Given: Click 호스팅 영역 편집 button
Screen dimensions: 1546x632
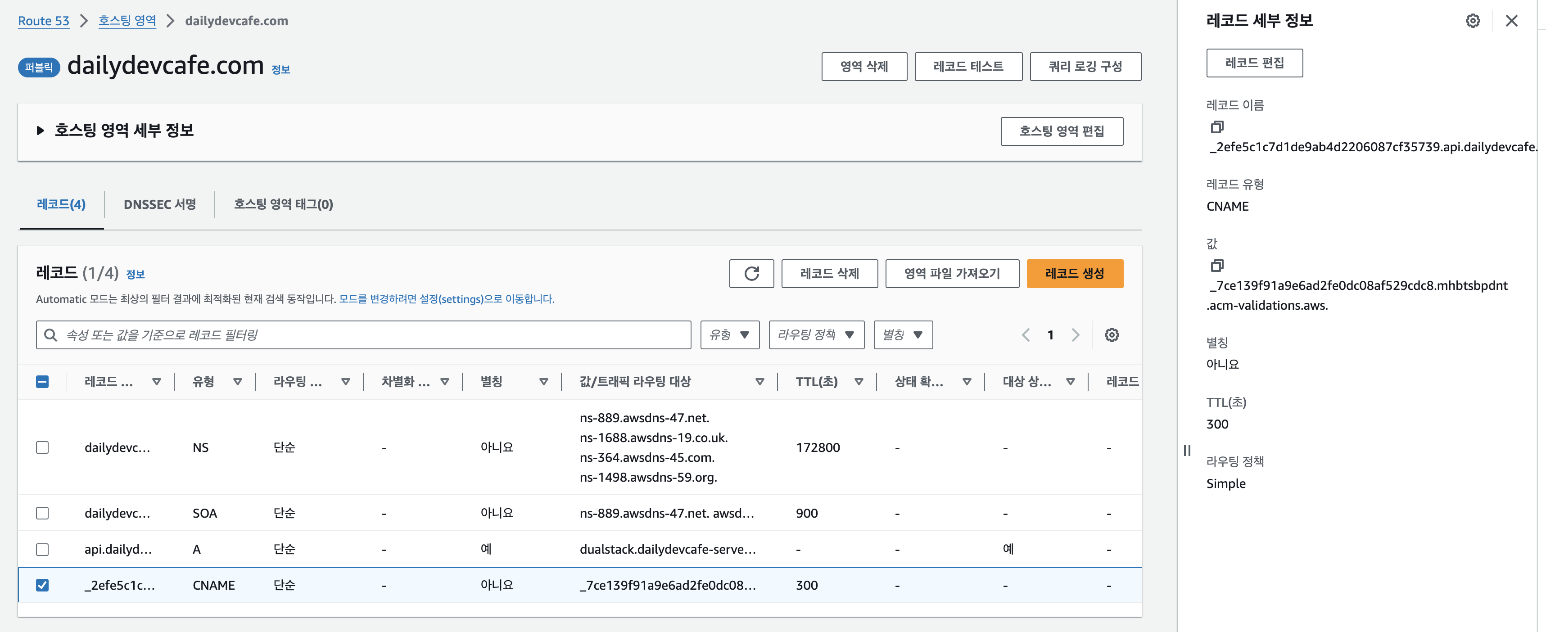Looking at the screenshot, I should tap(1062, 131).
